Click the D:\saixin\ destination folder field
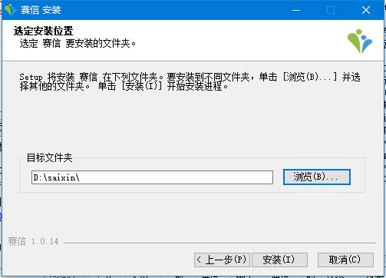Image resolution: width=386 pixels, height=278 pixels. (152, 177)
